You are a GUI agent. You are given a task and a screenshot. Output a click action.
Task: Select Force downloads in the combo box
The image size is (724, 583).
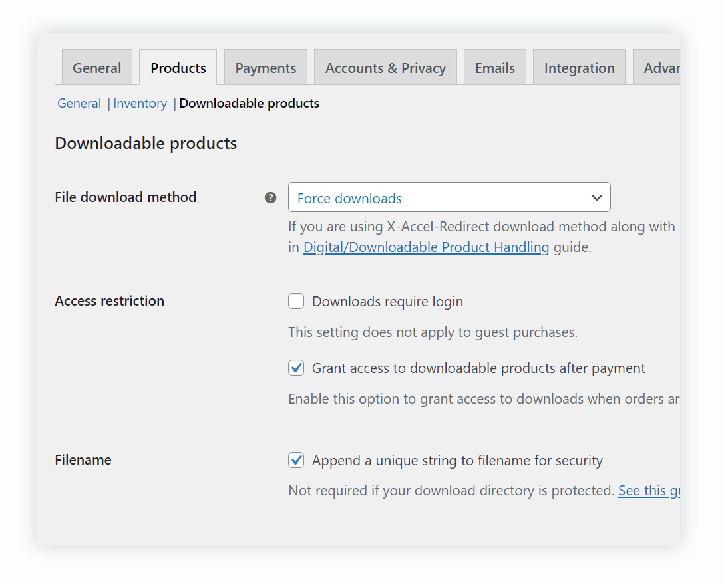point(449,197)
